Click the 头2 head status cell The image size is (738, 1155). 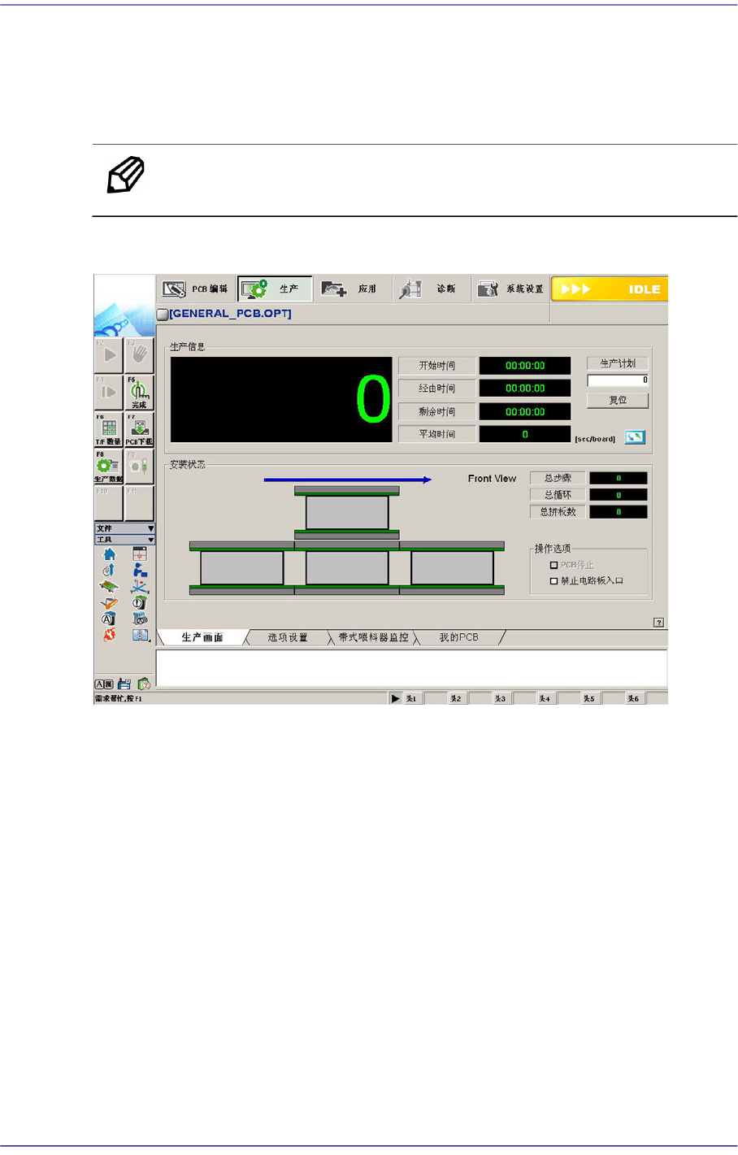457,698
